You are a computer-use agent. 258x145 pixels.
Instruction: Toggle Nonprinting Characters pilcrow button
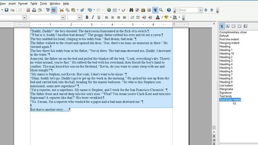pyautogui.click(x=155, y=10)
